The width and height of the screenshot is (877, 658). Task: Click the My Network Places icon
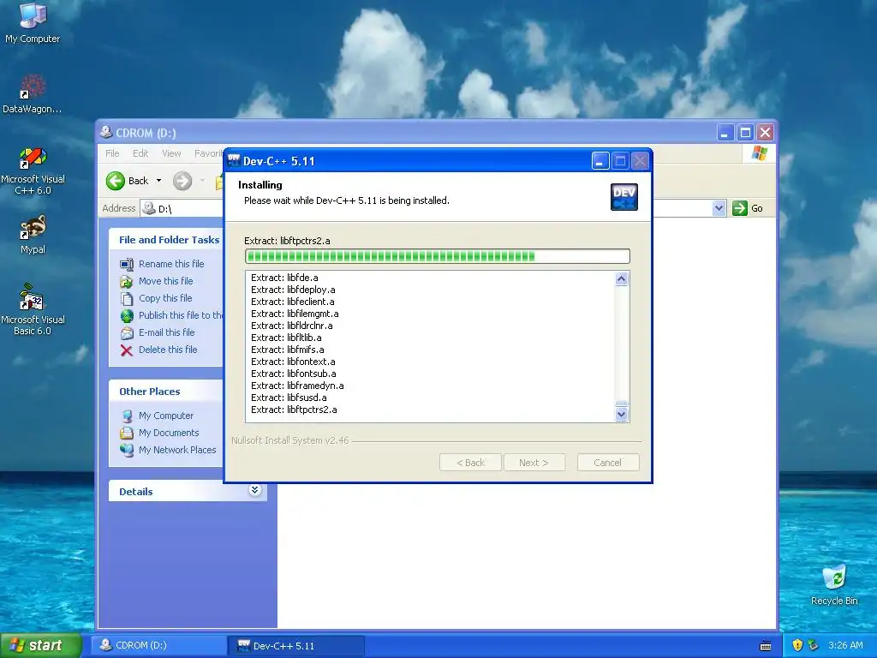(x=127, y=450)
